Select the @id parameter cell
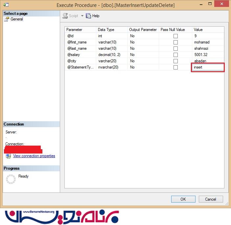 click(81, 36)
